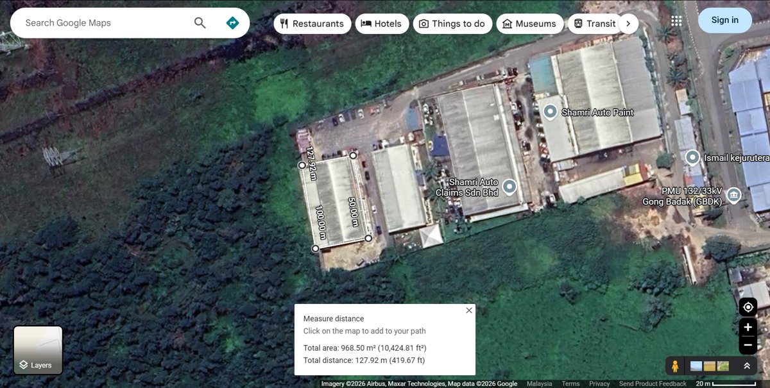Click the search magnifier icon
The image size is (770, 388).
click(200, 23)
